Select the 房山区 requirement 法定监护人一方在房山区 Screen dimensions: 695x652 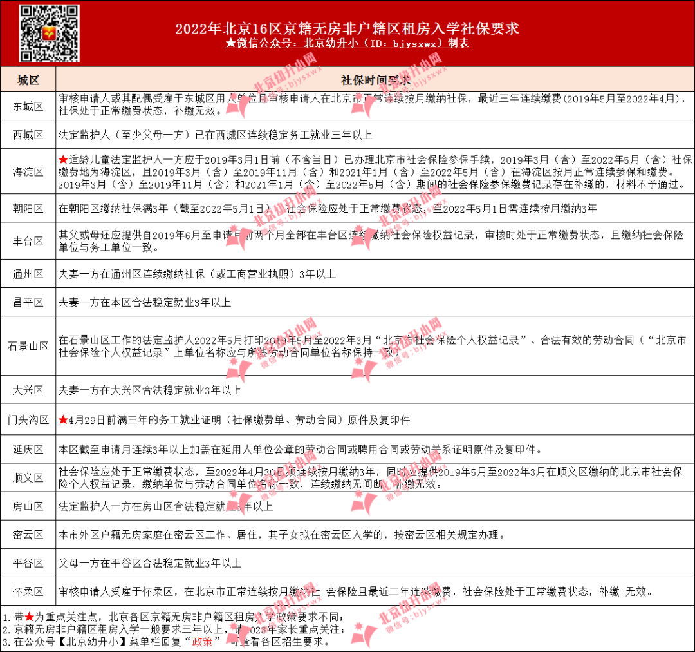point(165,506)
